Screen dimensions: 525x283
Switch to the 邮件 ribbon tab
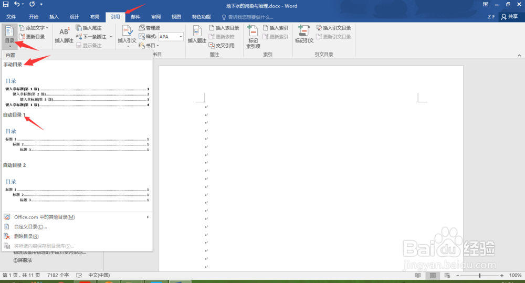pos(135,17)
